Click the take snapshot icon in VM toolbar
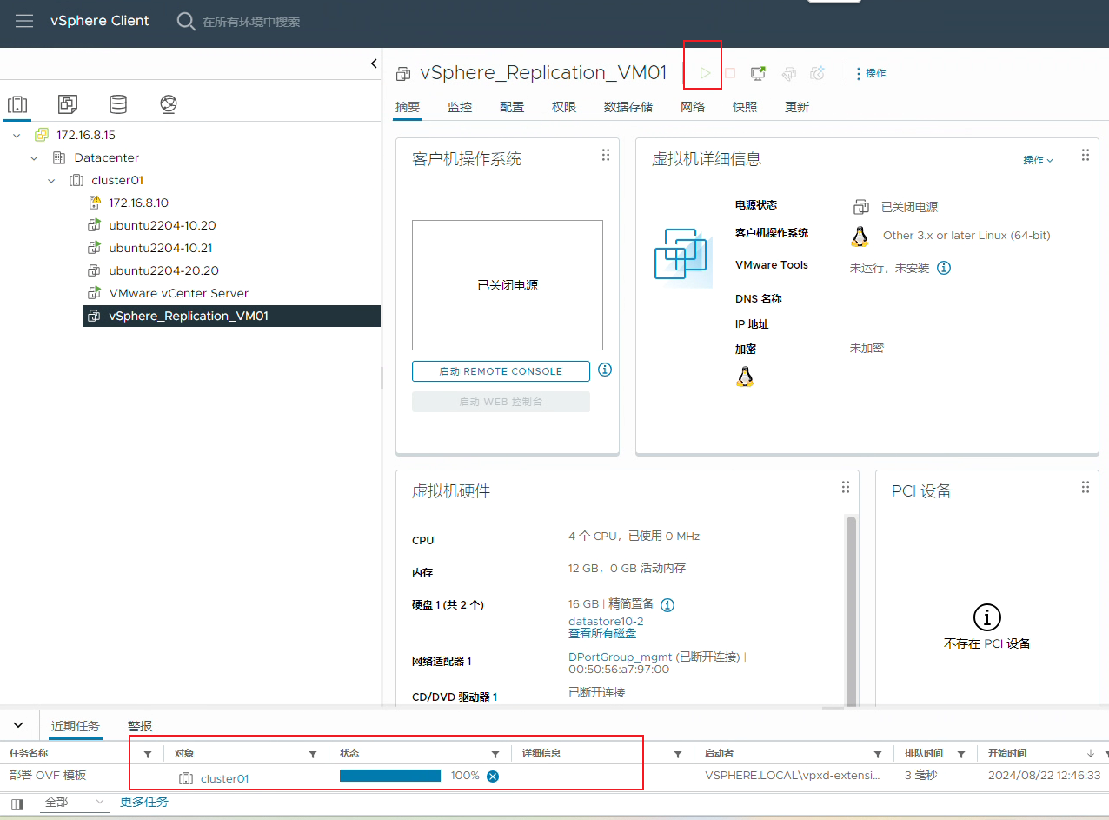The height and width of the screenshot is (820, 1109). coord(817,73)
